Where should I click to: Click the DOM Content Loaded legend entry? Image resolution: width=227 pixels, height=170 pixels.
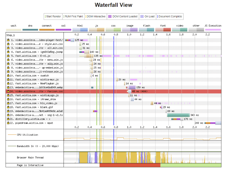(x=123, y=16)
